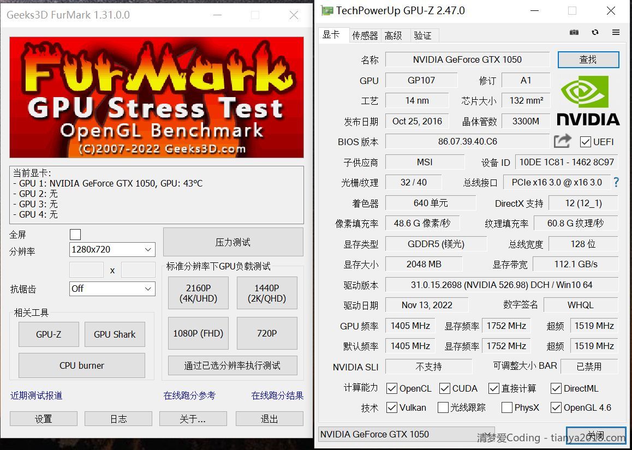
Task: Open GPU-Z hamburger menu icon
Action: pyautogui.click(x=616, y=32)
